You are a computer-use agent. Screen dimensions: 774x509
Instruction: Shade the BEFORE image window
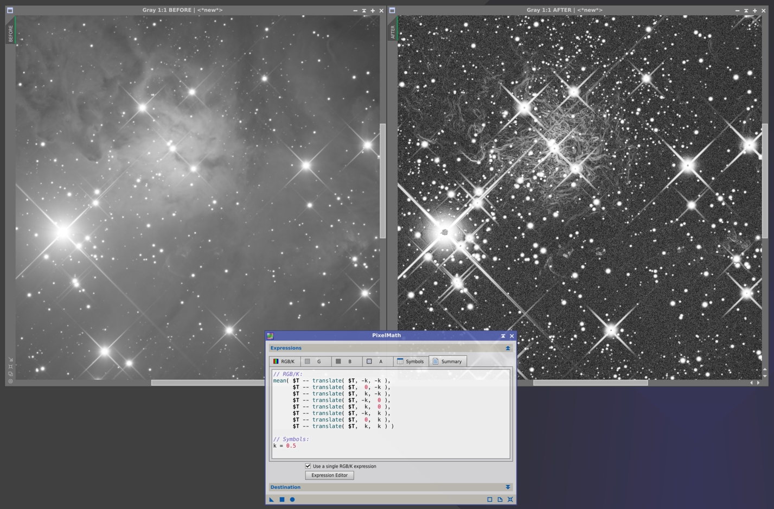click(364, 10)
